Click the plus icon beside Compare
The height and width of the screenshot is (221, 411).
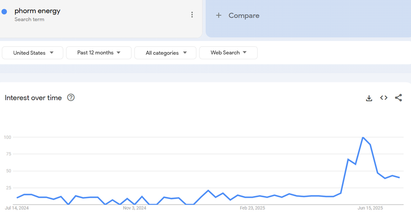tap(219, 15)
